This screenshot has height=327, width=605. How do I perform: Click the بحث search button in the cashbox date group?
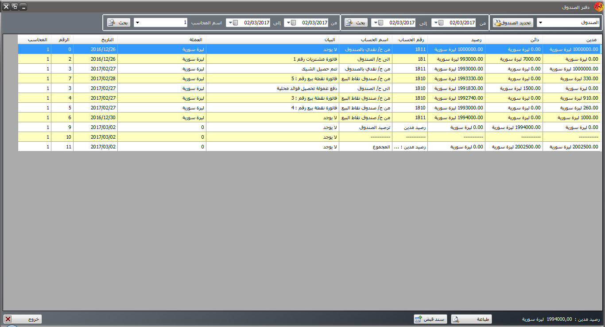point(356,23)
